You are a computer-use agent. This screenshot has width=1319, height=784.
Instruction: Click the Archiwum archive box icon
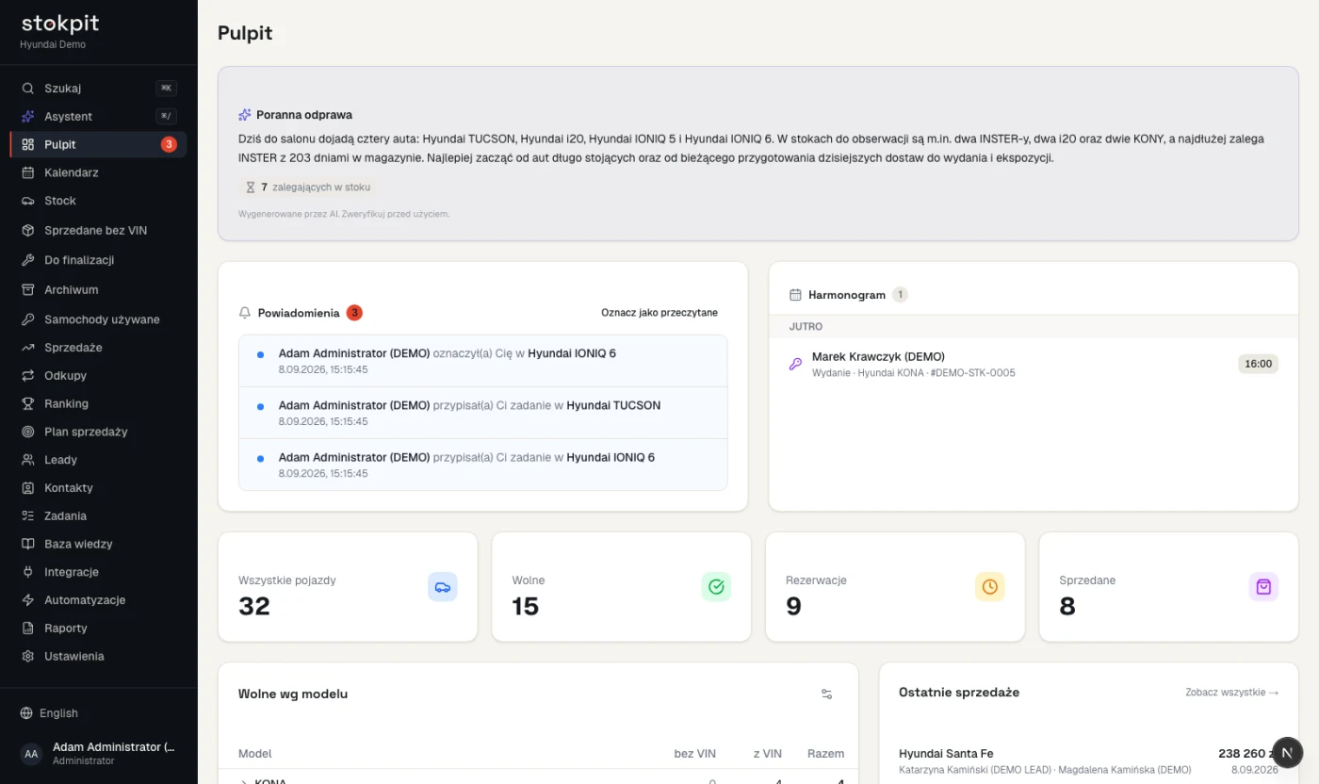click(27, 290)
